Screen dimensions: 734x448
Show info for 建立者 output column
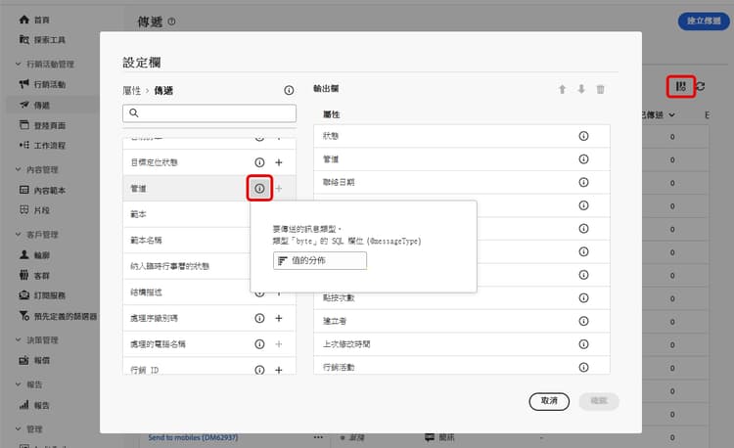[583, 321]
